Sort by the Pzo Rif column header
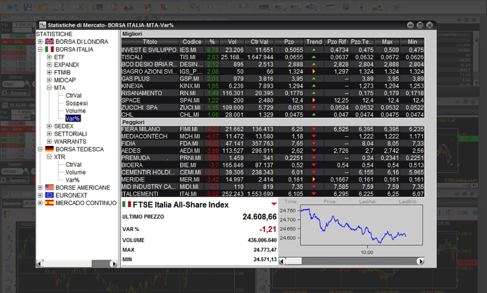The height and width of the screenshot is (293, 487). 337,42
